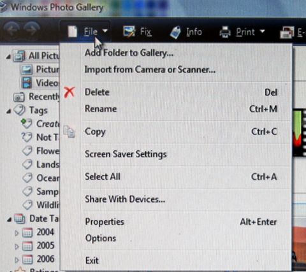Click the Landscape tag icon
The width and height of the screenshot is (306, 272).
tap(27, 164)
